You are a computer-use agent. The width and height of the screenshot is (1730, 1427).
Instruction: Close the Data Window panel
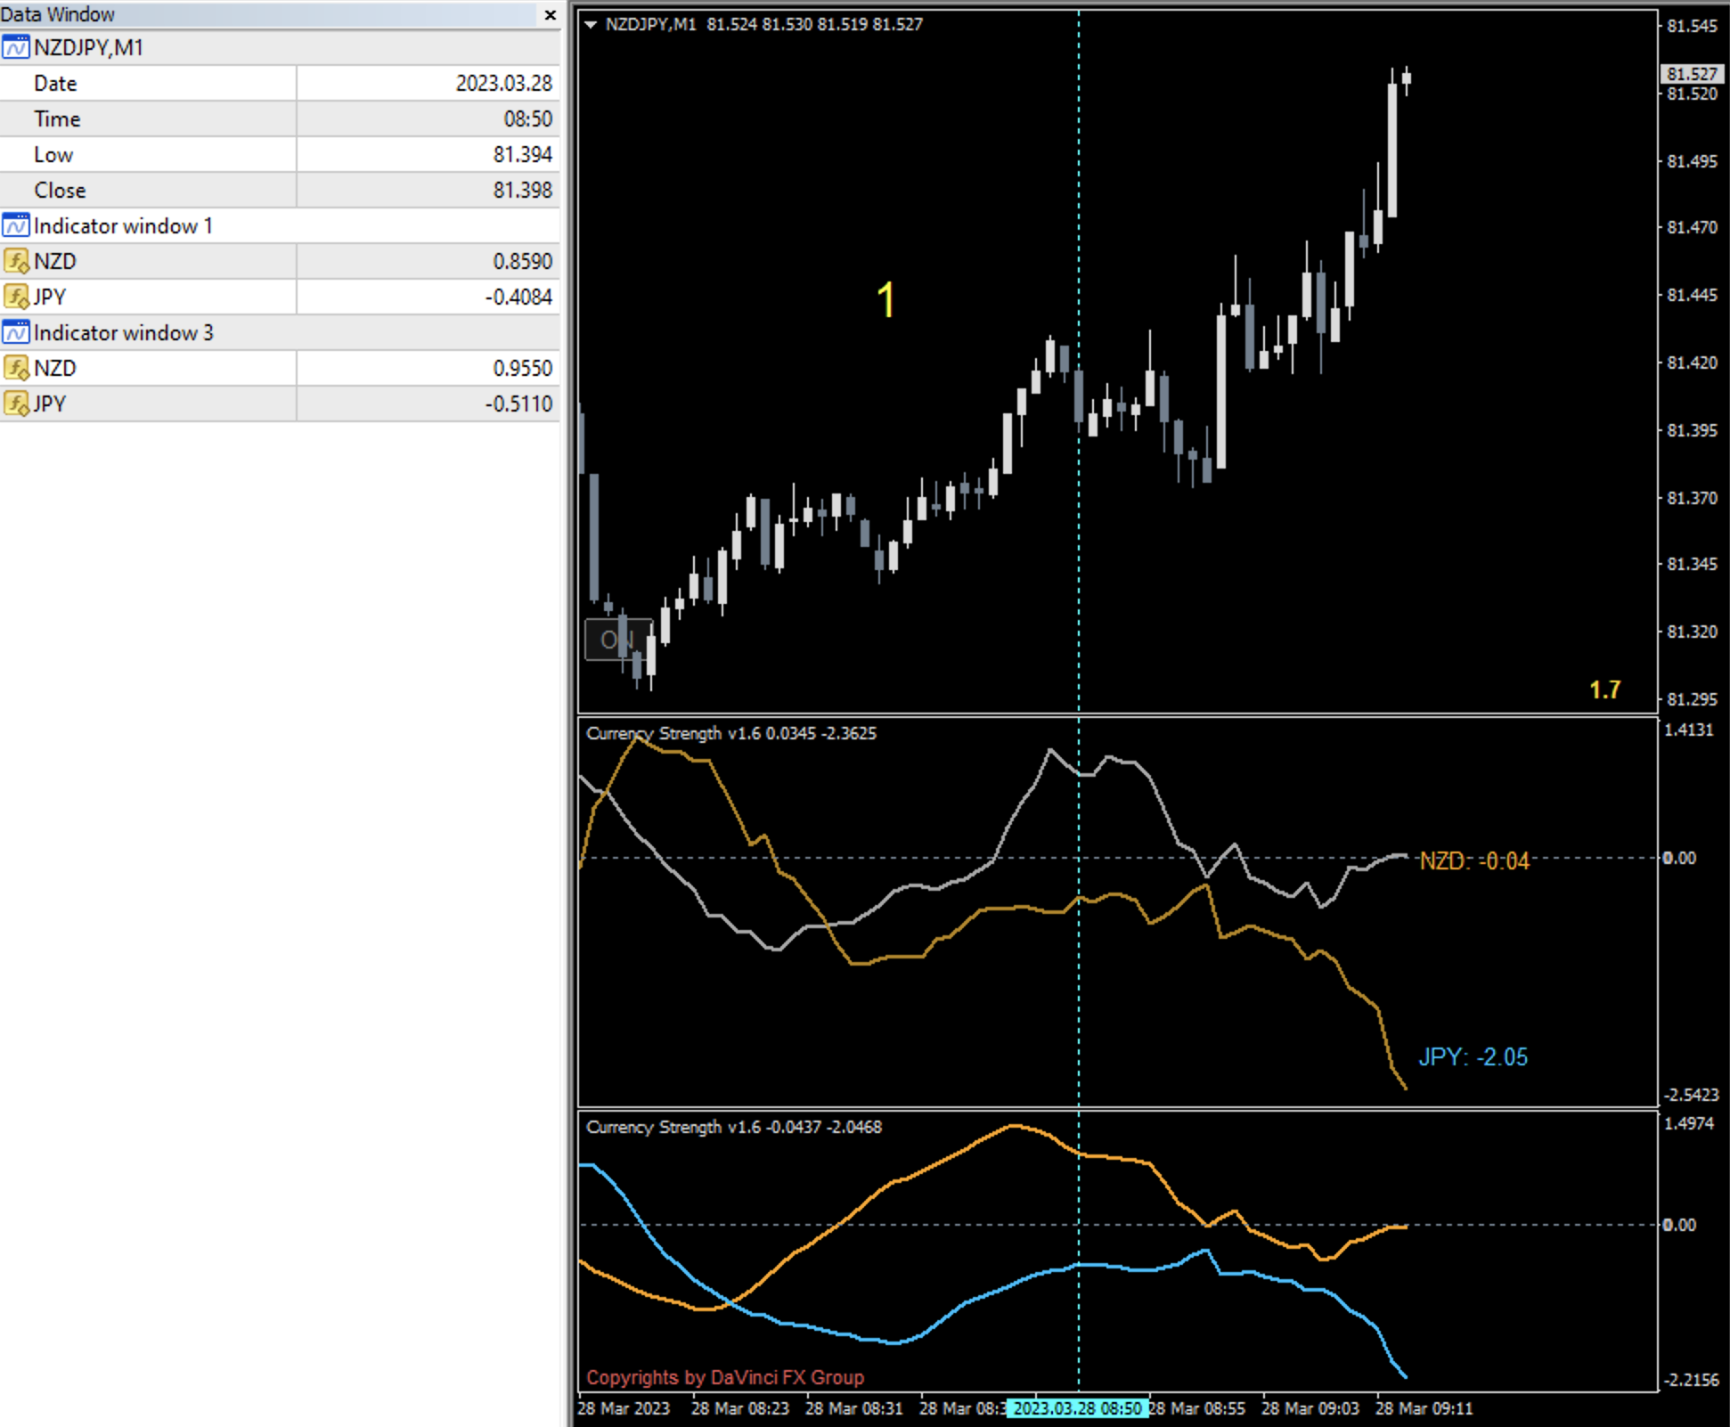550,14
